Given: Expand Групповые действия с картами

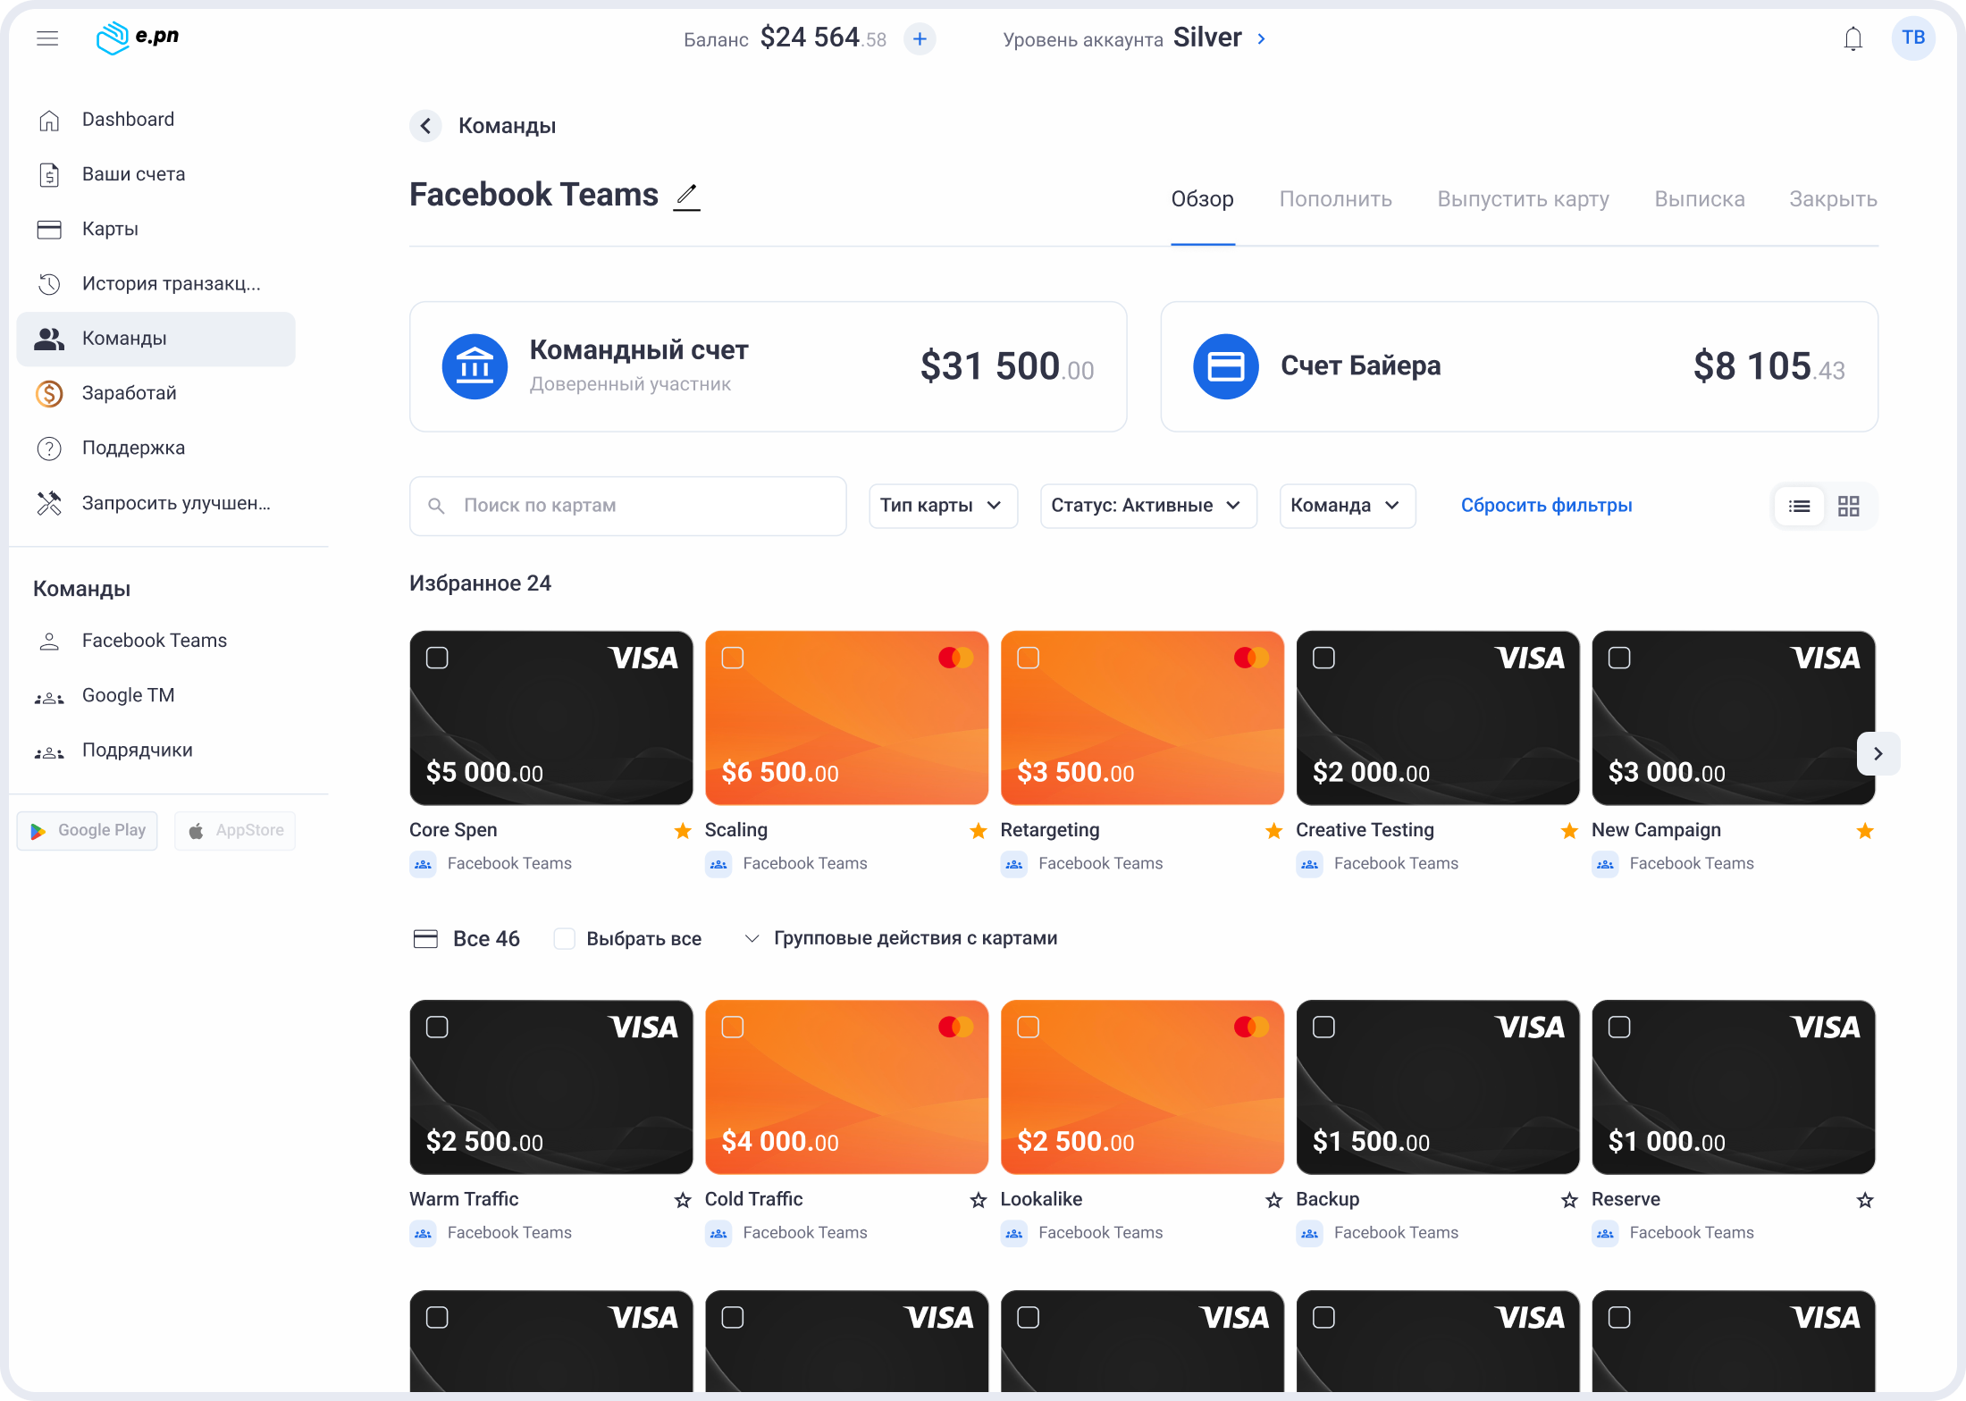Looking at the screenshot, I should (x=902, y=938).
